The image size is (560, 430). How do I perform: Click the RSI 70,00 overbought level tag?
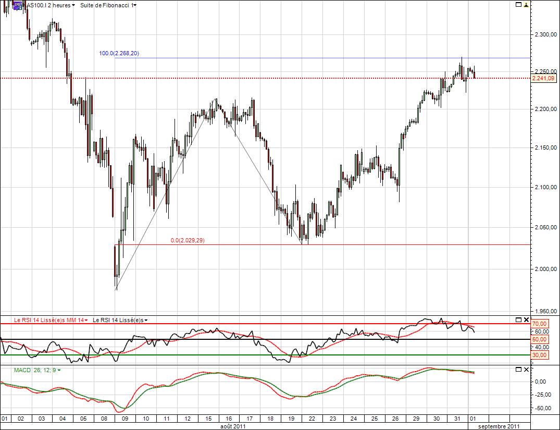540,324
